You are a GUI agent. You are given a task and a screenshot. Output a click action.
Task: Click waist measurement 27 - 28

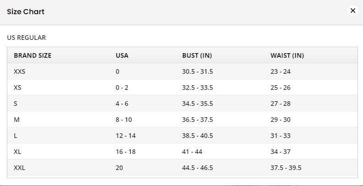tap(280, 104)
